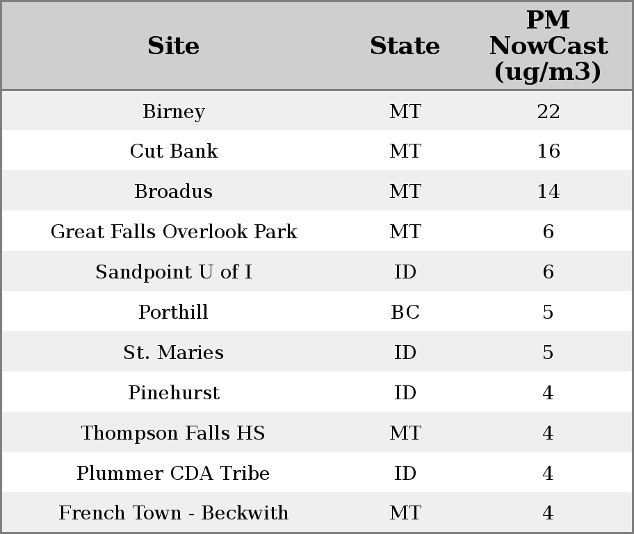Click the state cell in Pinehurst row

(x=405, y=393)
